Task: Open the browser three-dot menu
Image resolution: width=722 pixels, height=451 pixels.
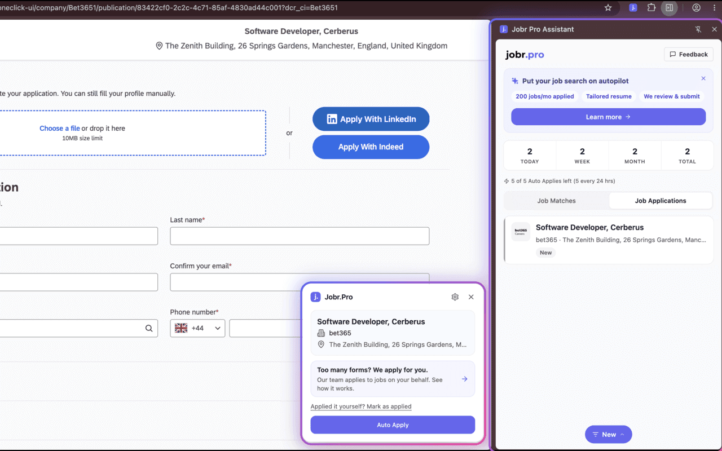Action: pos(714,8)
